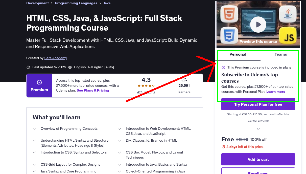Click checkmark beside Introduction to Java: Basics
Image resolution: width=306 pixels, height=174 pixels.
pyautogui.click(x=120, y=165)
